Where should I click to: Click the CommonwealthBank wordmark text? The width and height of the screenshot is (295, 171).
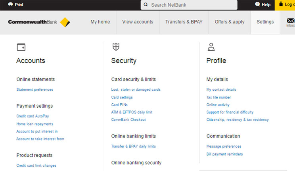33,22
